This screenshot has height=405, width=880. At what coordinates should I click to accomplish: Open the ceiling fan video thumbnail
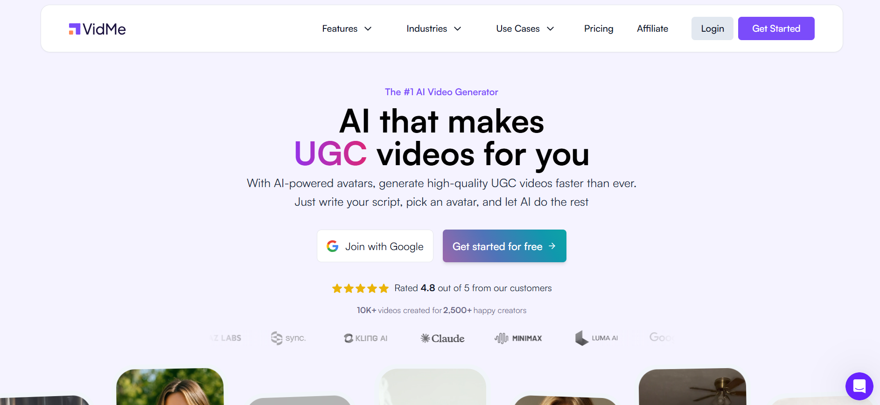[692, 387]
